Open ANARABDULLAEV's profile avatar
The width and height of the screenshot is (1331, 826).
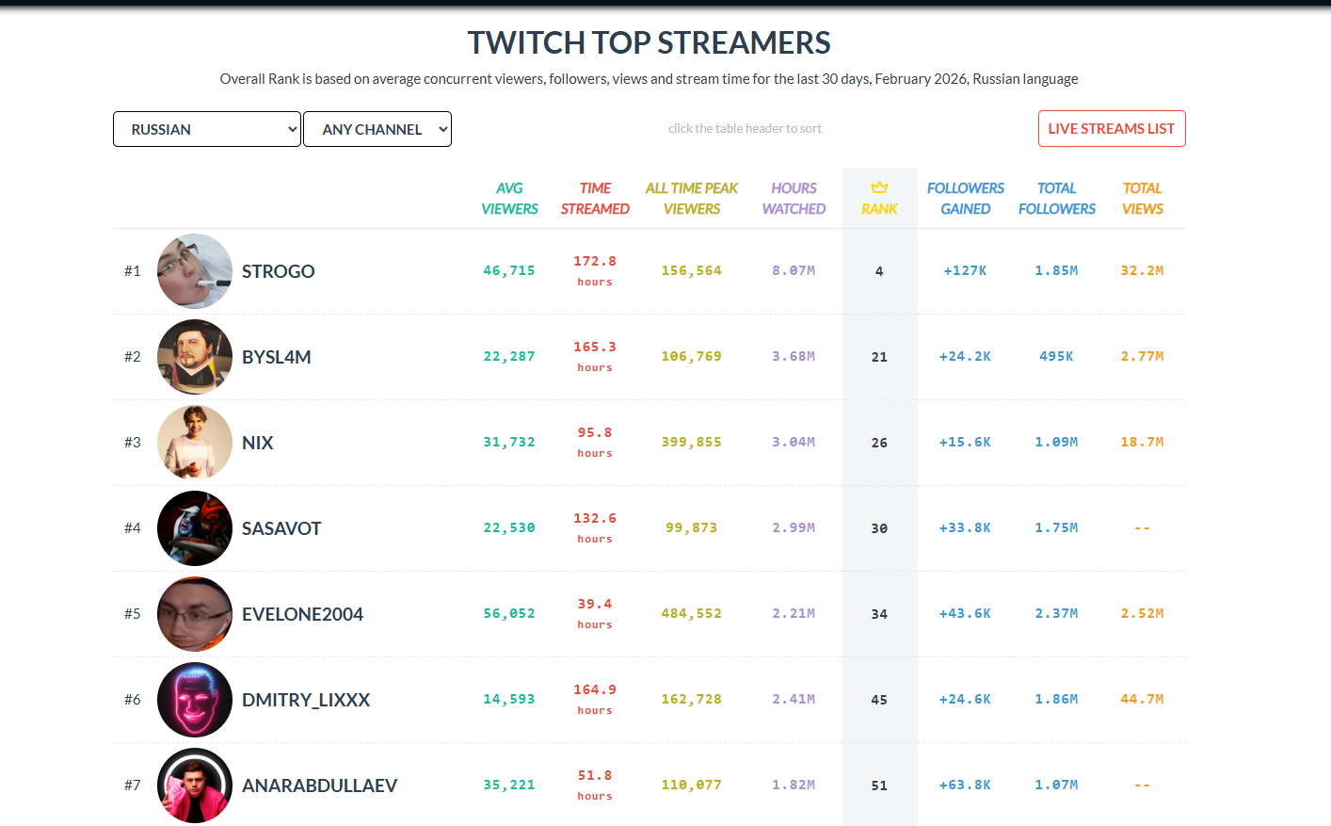coord(195,786)
